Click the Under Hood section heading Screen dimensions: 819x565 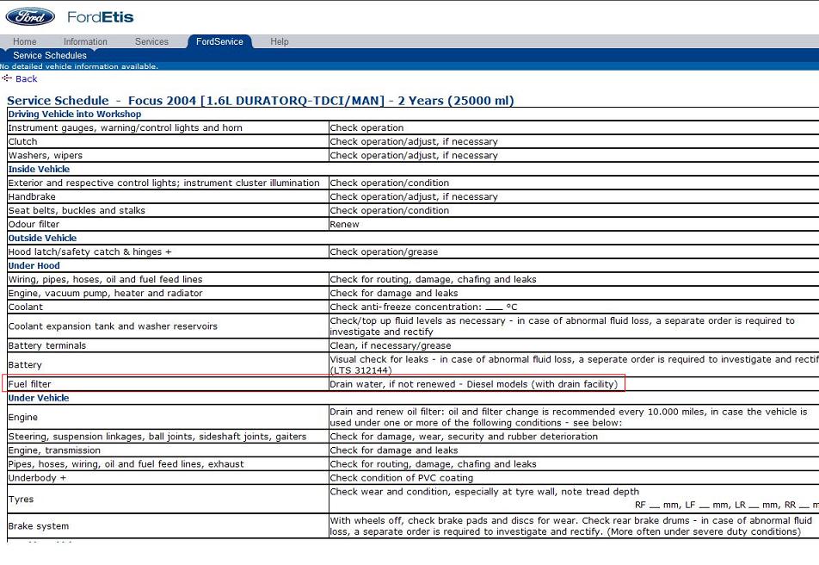coord(34,265)
